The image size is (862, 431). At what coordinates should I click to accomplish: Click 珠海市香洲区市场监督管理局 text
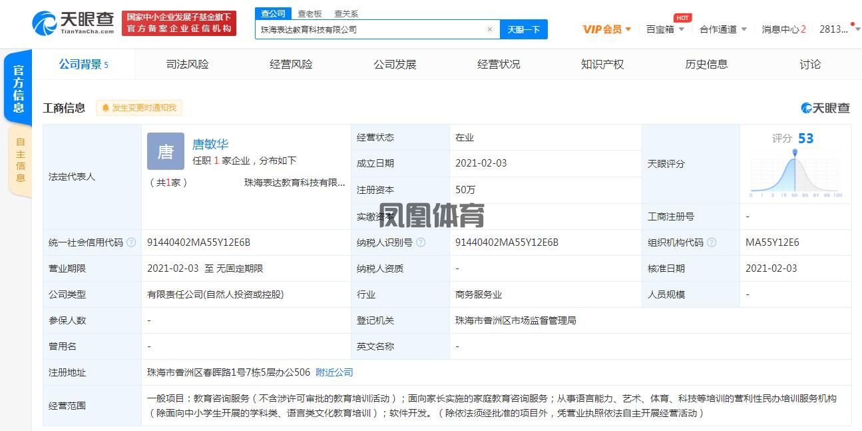coord(516,320)
